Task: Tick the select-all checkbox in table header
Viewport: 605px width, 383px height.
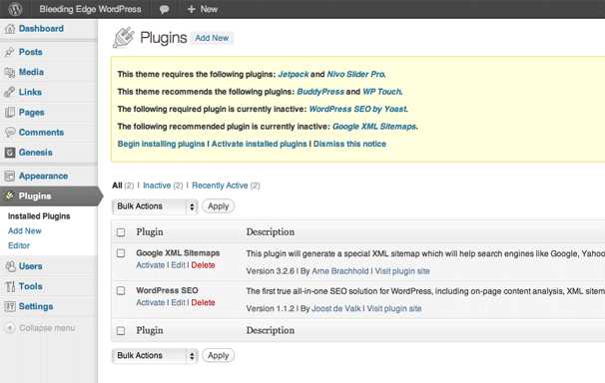Action: (x=121, y=232)
